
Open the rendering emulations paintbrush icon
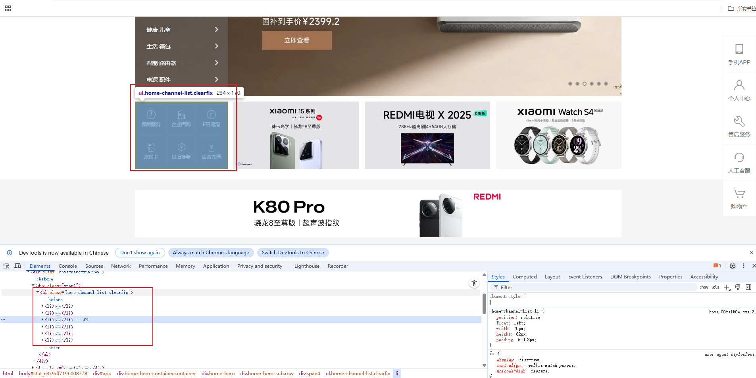click(738, 287)
